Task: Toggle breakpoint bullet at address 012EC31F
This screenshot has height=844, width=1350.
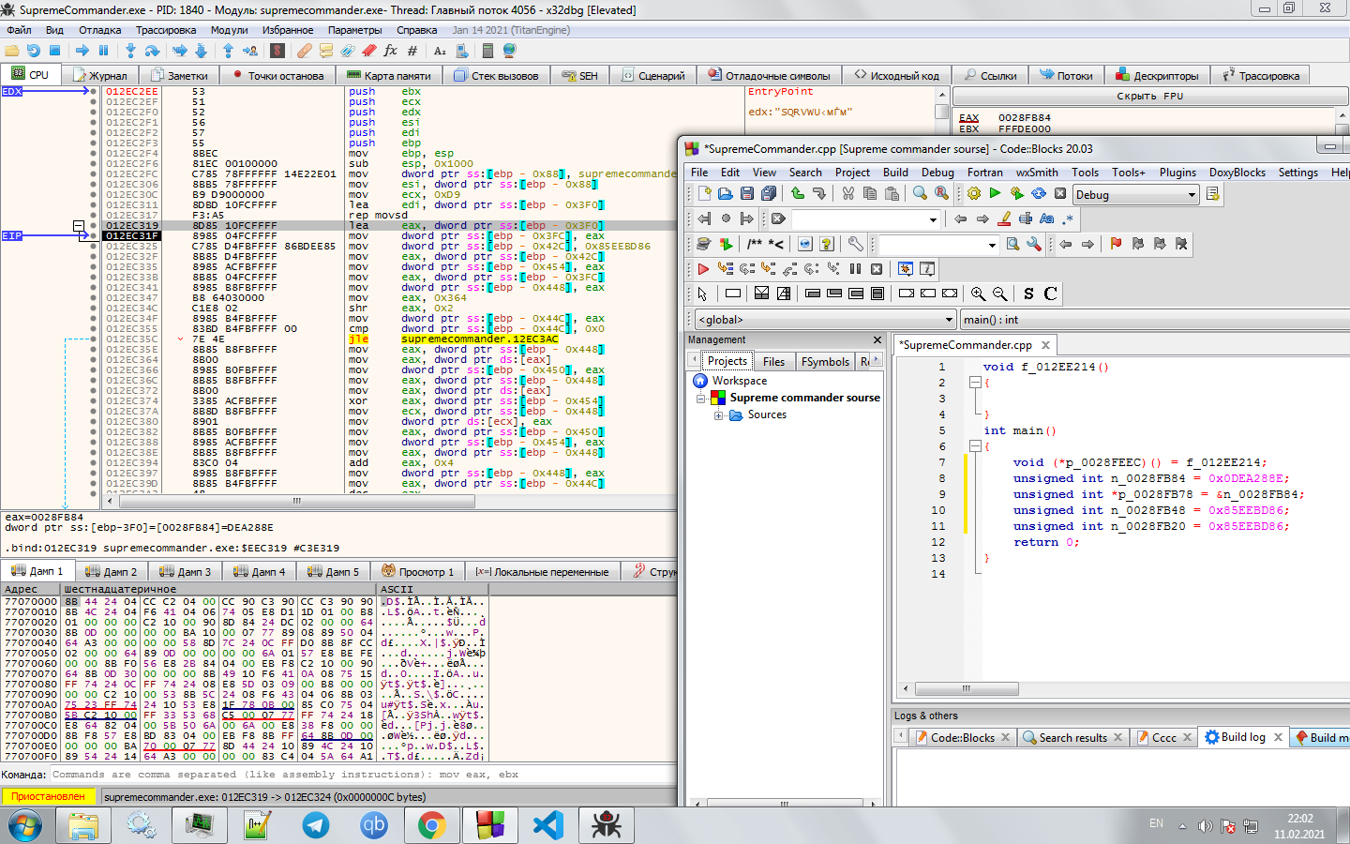Action: click(93, 235)
